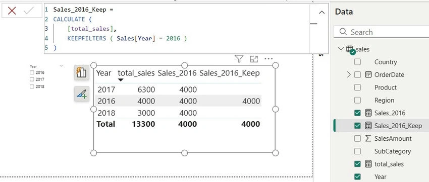
Task: Click the total_sales calculator icon
Action: pos(368,164)
